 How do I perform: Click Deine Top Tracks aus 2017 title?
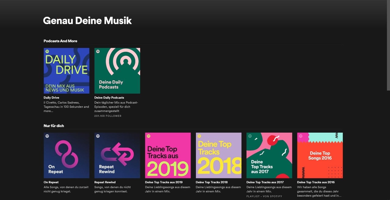pyautogui.click(x=265, y=182)
